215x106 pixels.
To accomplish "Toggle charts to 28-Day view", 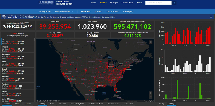I will click(171, 104).
